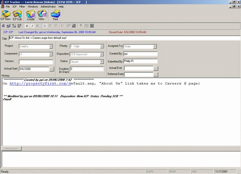Open the ICP Edit tool

click(x=17, y=15)
